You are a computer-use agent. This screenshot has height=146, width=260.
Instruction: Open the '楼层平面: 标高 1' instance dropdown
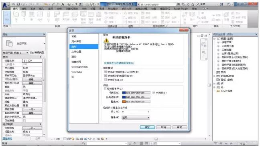coord(16,52)
